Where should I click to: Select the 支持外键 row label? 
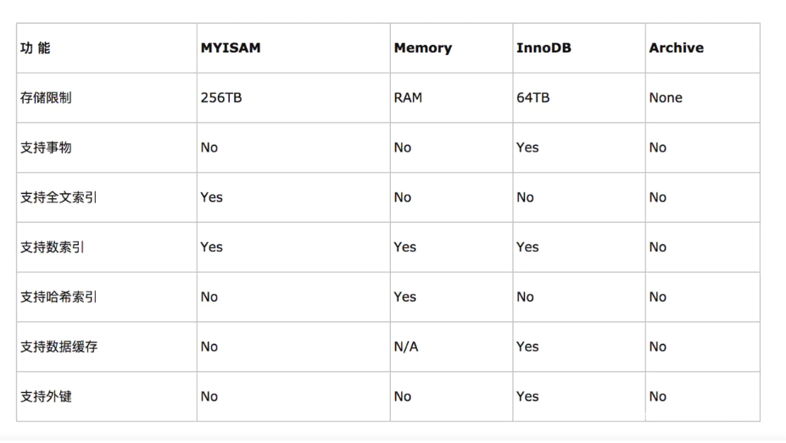point(46,396)
